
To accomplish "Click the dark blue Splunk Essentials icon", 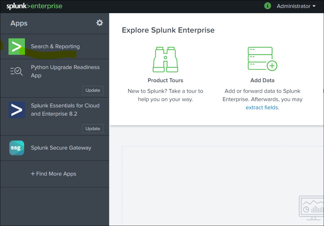I will point(17,110).
